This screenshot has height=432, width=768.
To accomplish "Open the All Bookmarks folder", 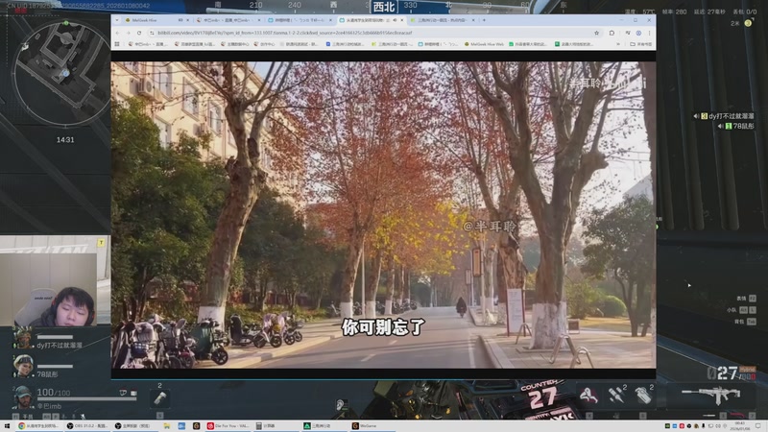I will [641, 44].
